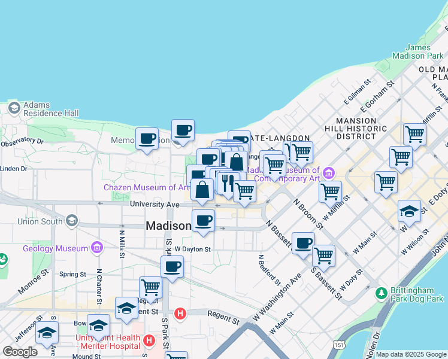The image size is (448, 359).
Task: Click the W Doty St street label
Action: coord(351,280)
